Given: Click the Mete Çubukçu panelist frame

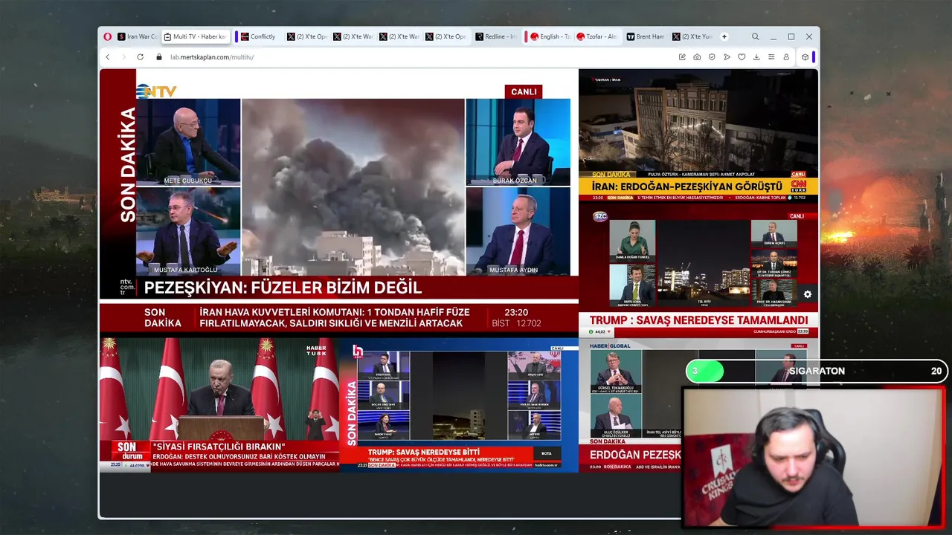Looking at the screenshot, I should point(188,142).
